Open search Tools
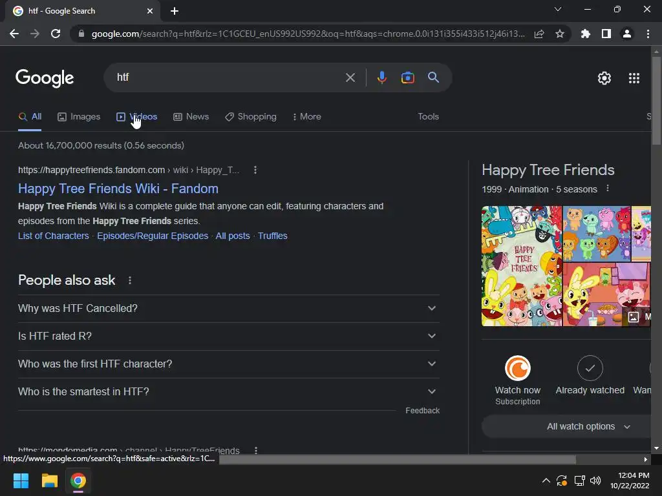 (x=428, y=117)
